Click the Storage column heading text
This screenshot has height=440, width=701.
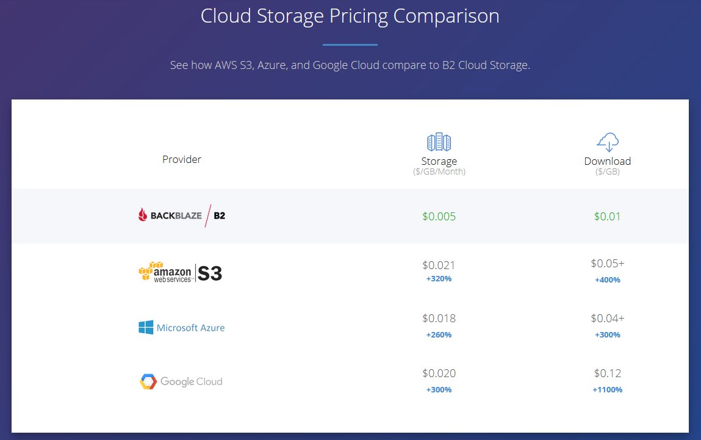(x=439, y=161)
